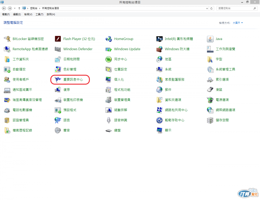Screen dimensions: 260x200
Task: Open the 工具(T) menu
Action: pos(39,14)
